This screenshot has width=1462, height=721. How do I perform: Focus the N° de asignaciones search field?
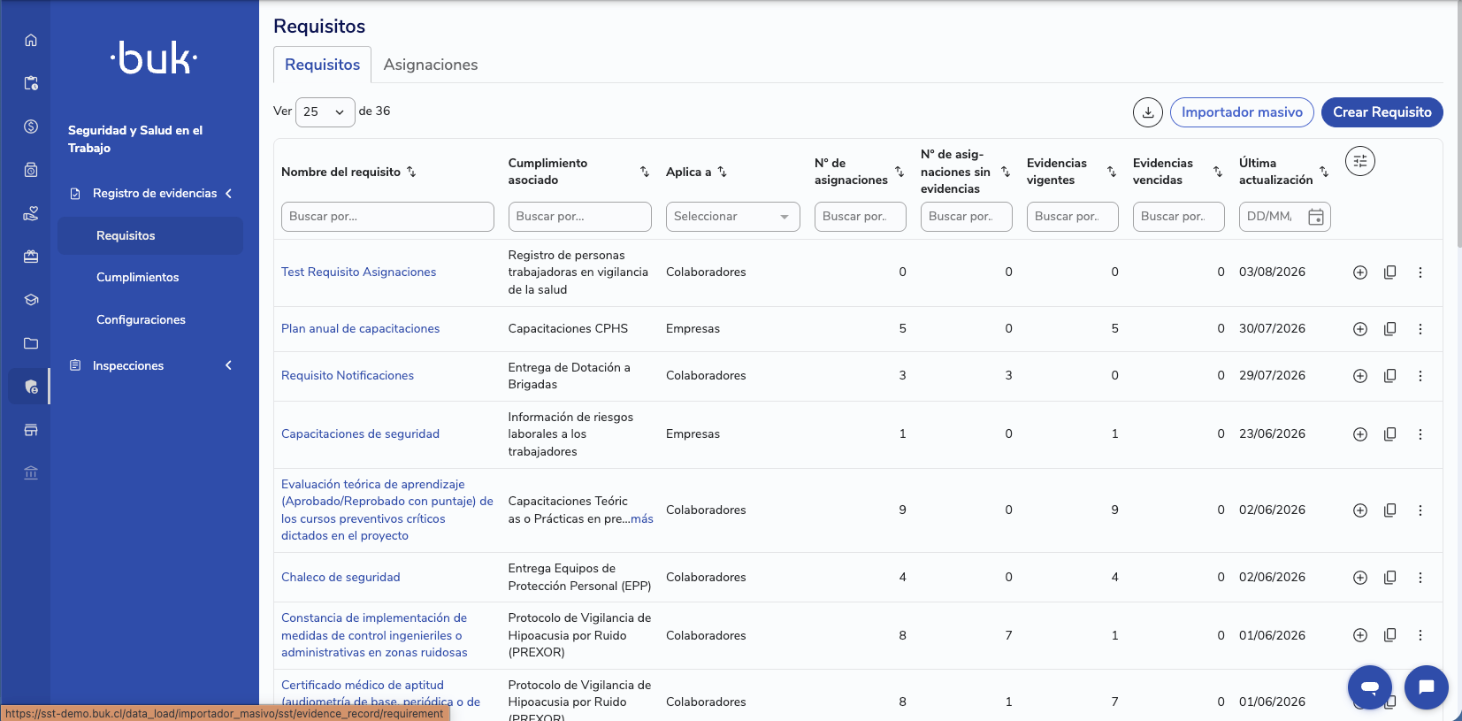[861, 217]
